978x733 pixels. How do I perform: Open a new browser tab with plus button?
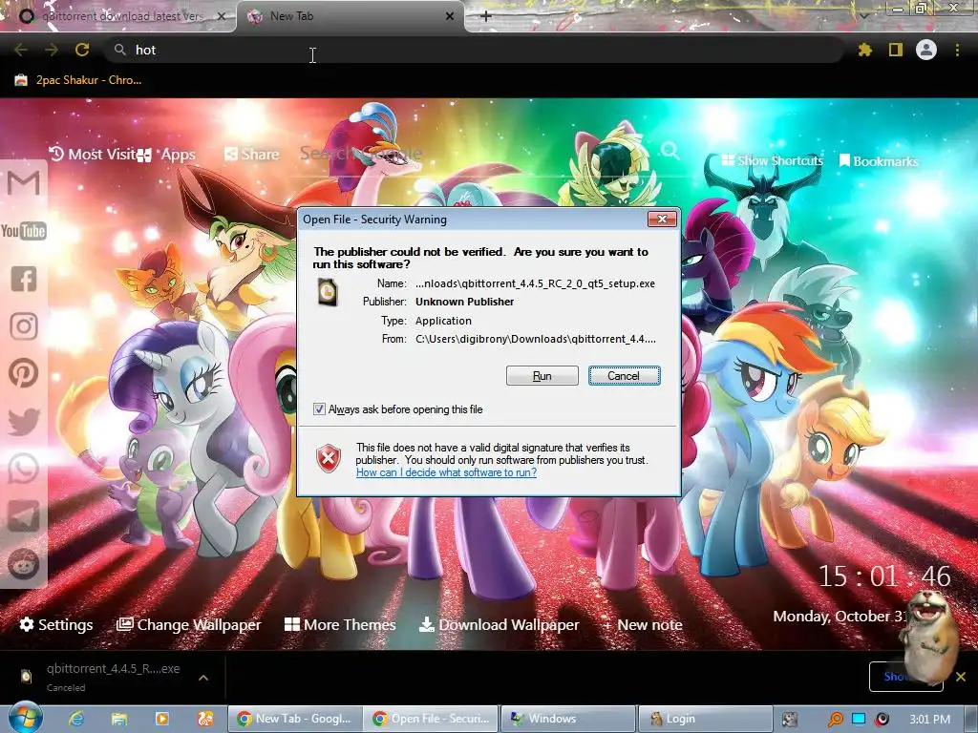coord(486,16)
